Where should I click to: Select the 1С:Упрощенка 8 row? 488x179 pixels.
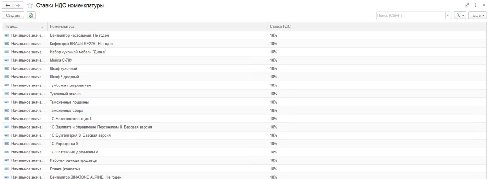point(244,144)
